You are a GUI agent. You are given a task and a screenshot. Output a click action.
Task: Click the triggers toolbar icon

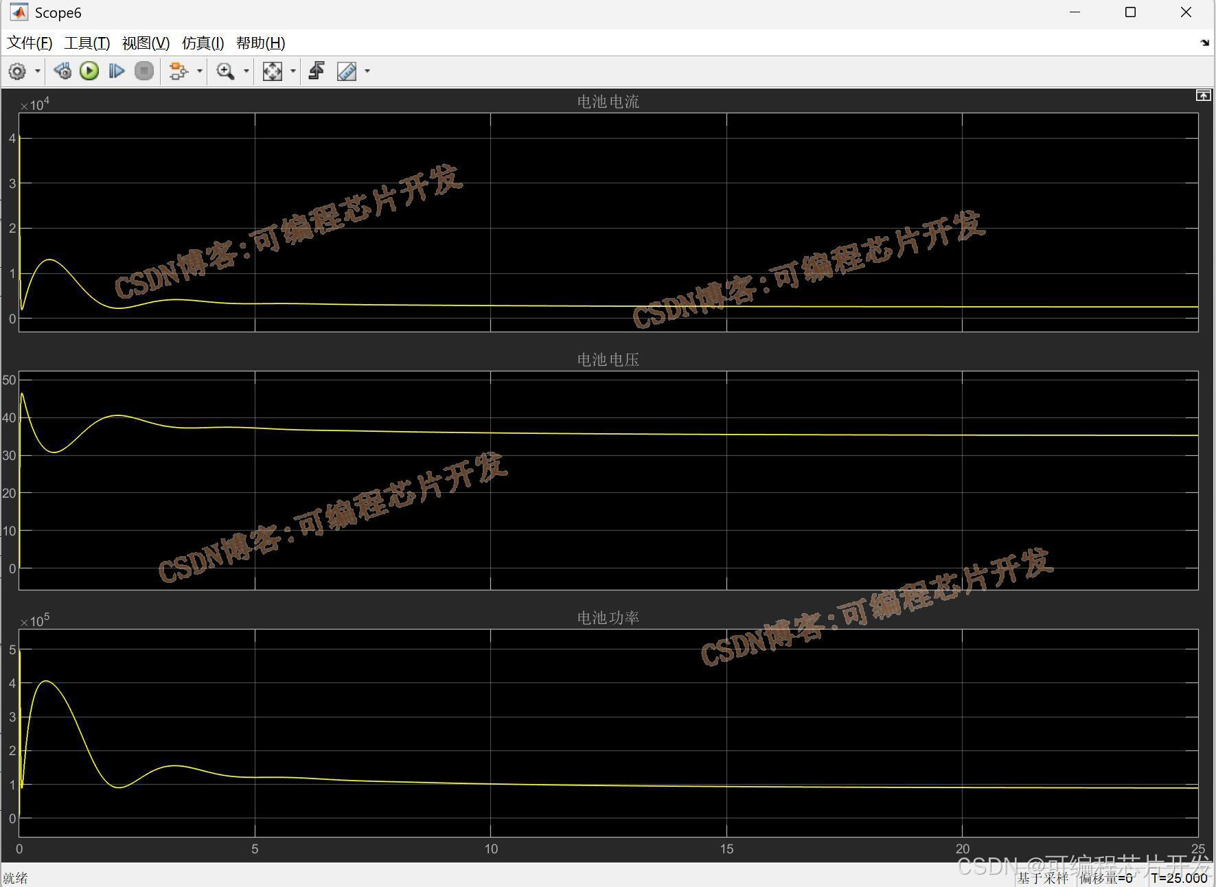click(317, 71)
